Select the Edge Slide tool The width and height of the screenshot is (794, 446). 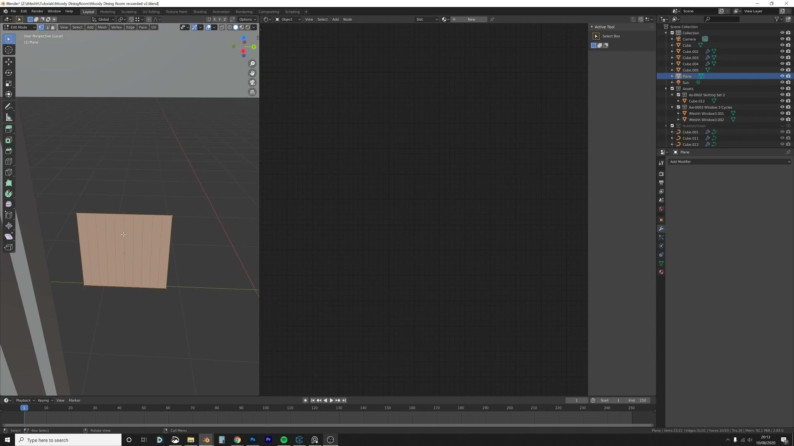pyautogui.click(x=9, y=215)
